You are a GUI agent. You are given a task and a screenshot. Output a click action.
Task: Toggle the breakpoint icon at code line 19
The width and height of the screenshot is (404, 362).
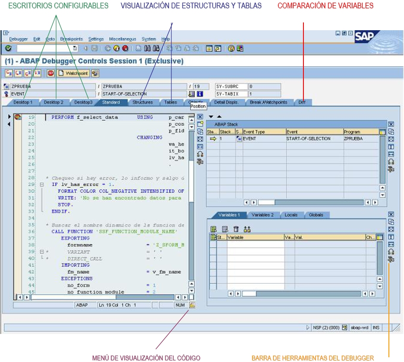[x=18, y=117]
